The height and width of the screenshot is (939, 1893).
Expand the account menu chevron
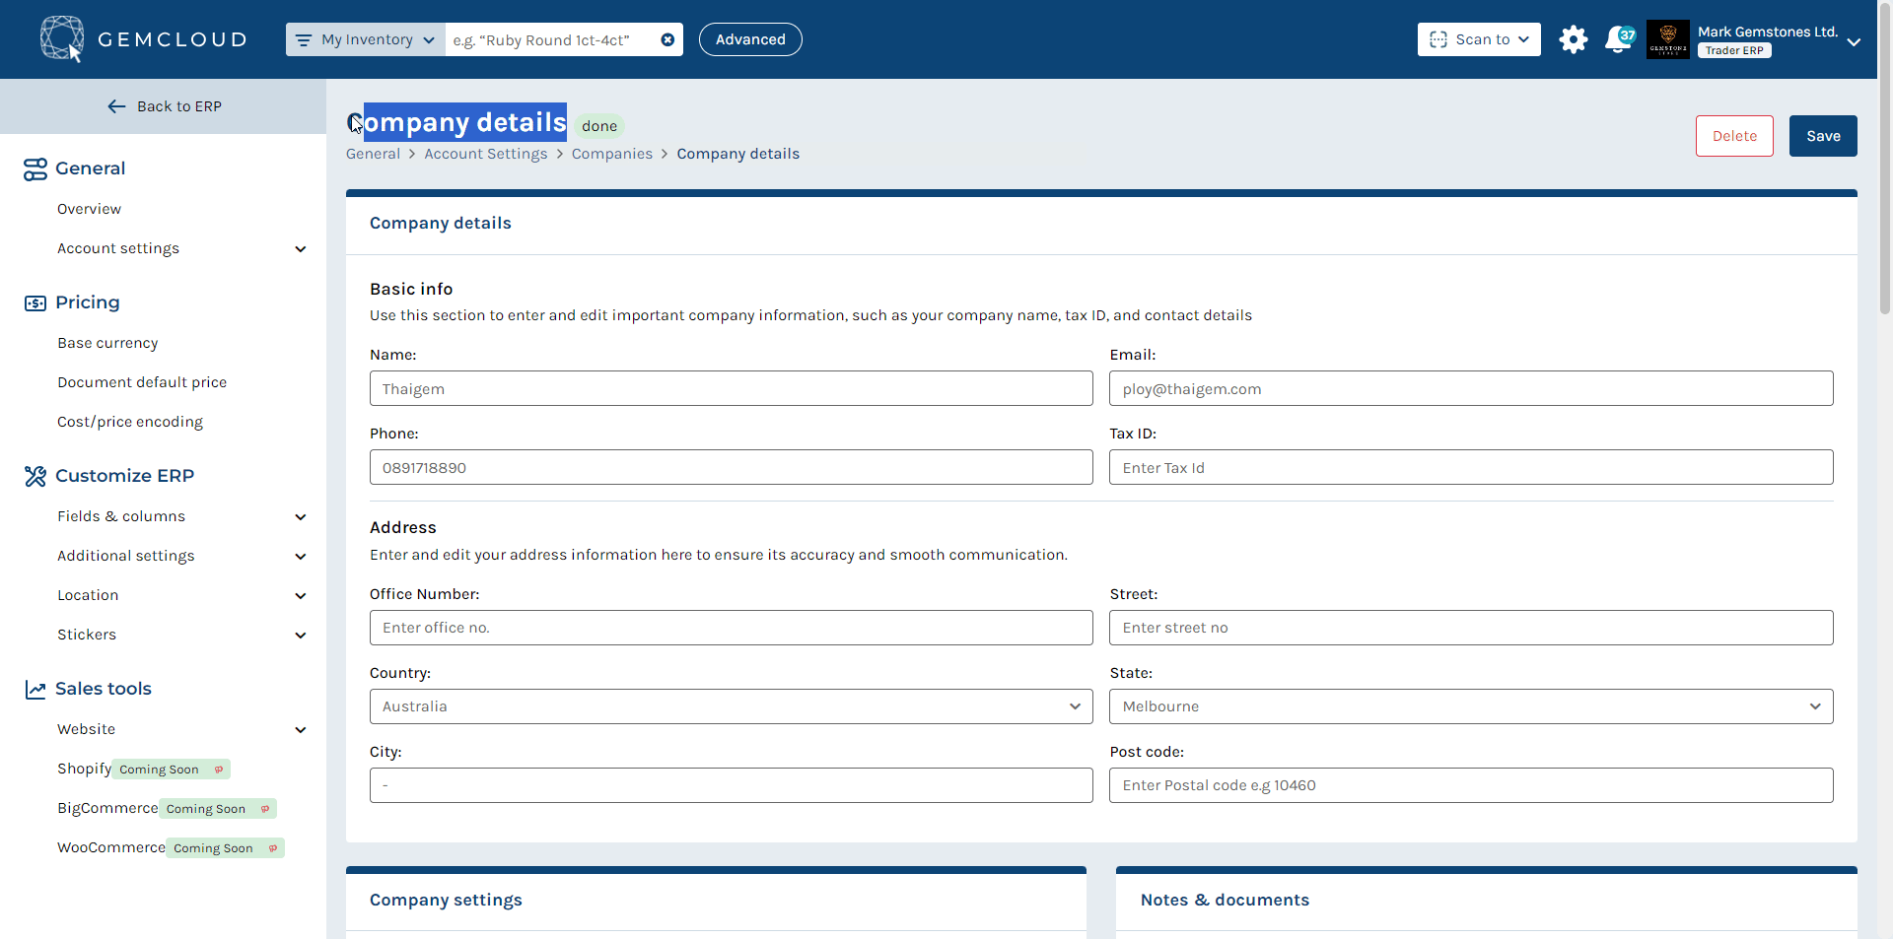click(1854, 41)
